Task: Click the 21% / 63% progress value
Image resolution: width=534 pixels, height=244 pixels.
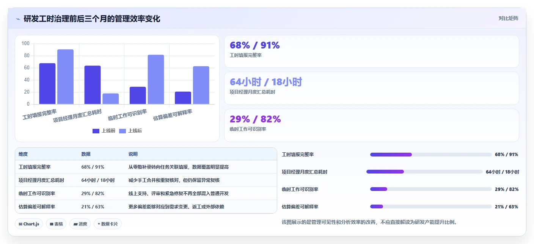Action: [507, 207]
